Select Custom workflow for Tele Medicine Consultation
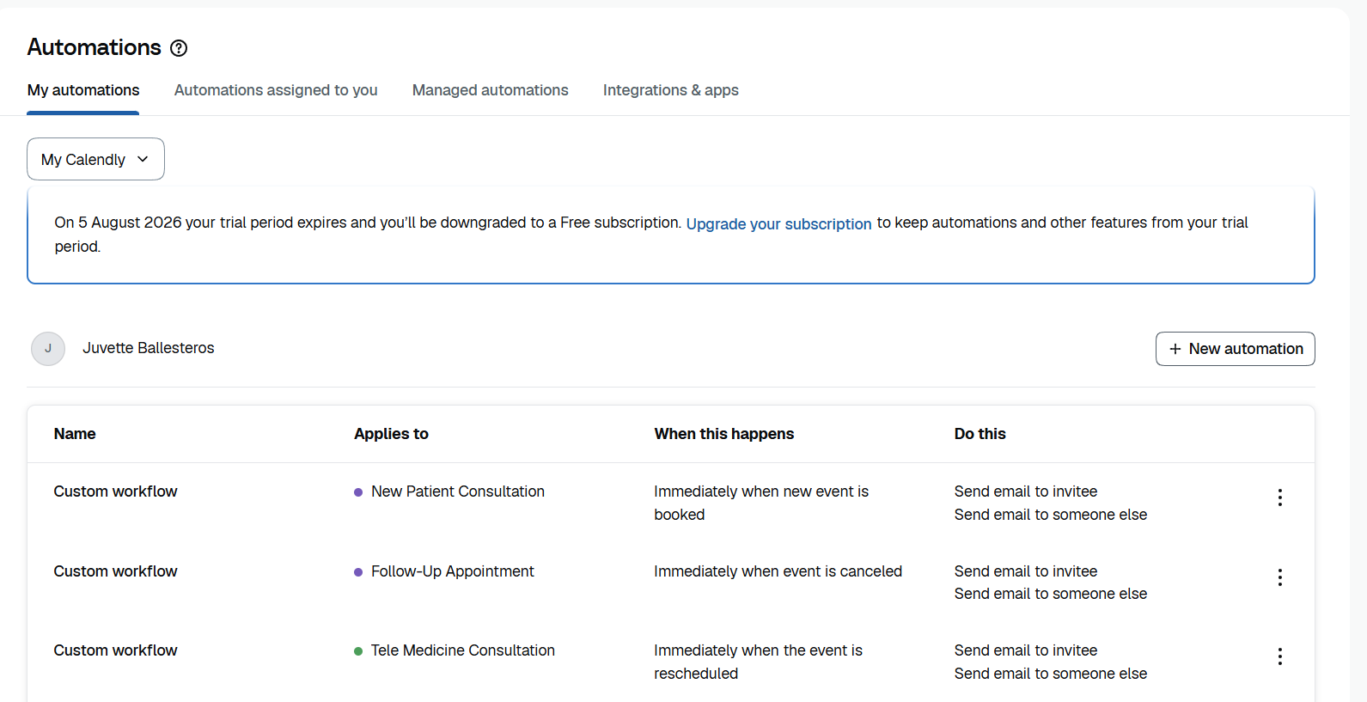This screenshot has width=1367, height=702. (115, 650)
